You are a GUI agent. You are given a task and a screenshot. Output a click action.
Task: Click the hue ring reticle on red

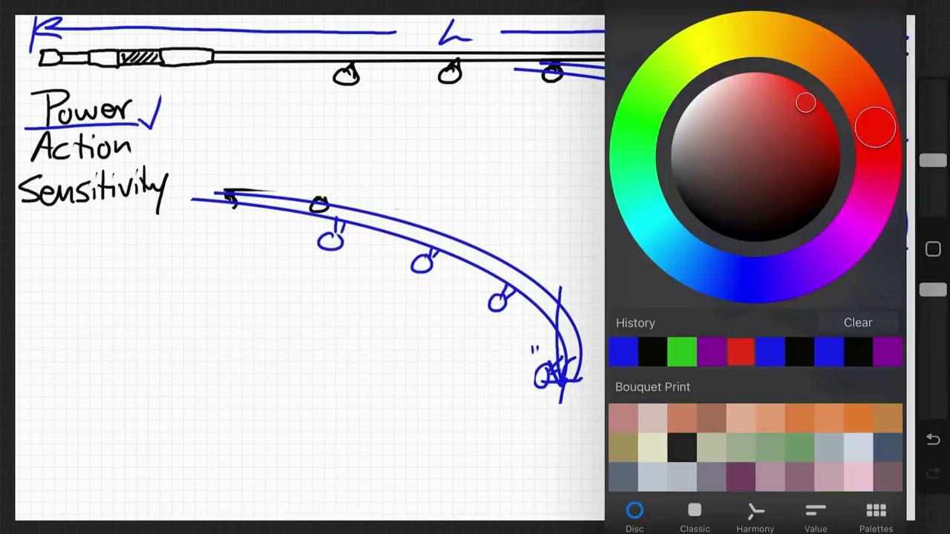click(875, 128)
